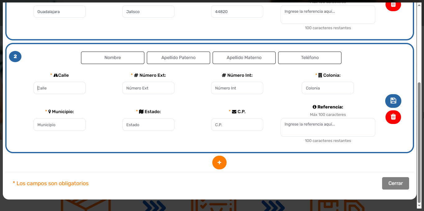This screenshot has width=424, height=211.
Task: Click the number 2 badge of the address card
Action: tap(15, 57)
